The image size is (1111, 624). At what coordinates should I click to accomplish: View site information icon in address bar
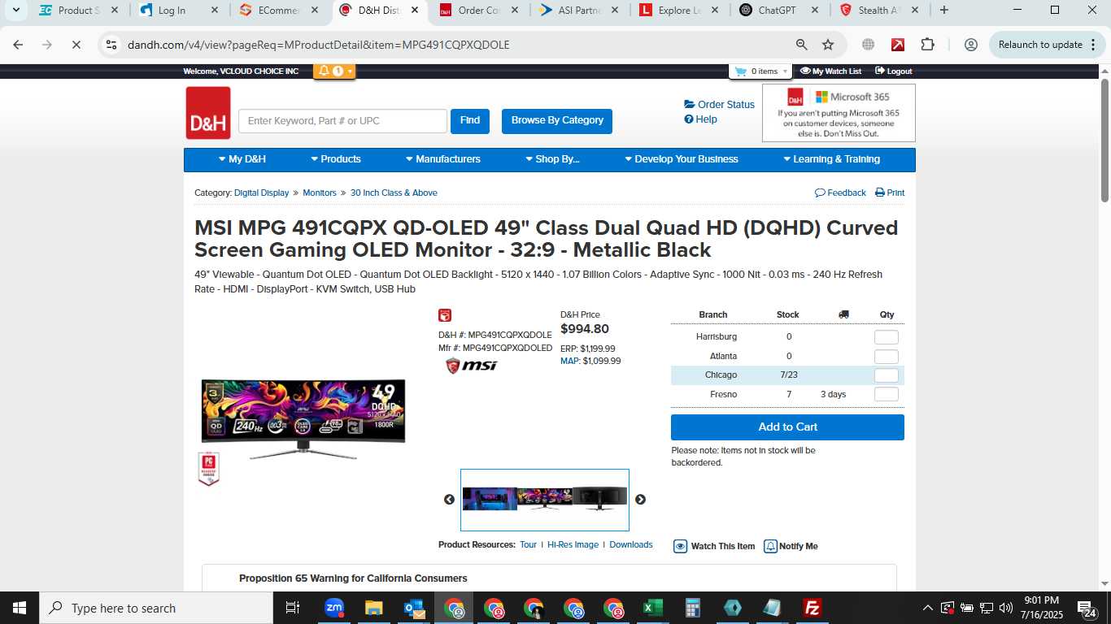[x=112, y=45]
